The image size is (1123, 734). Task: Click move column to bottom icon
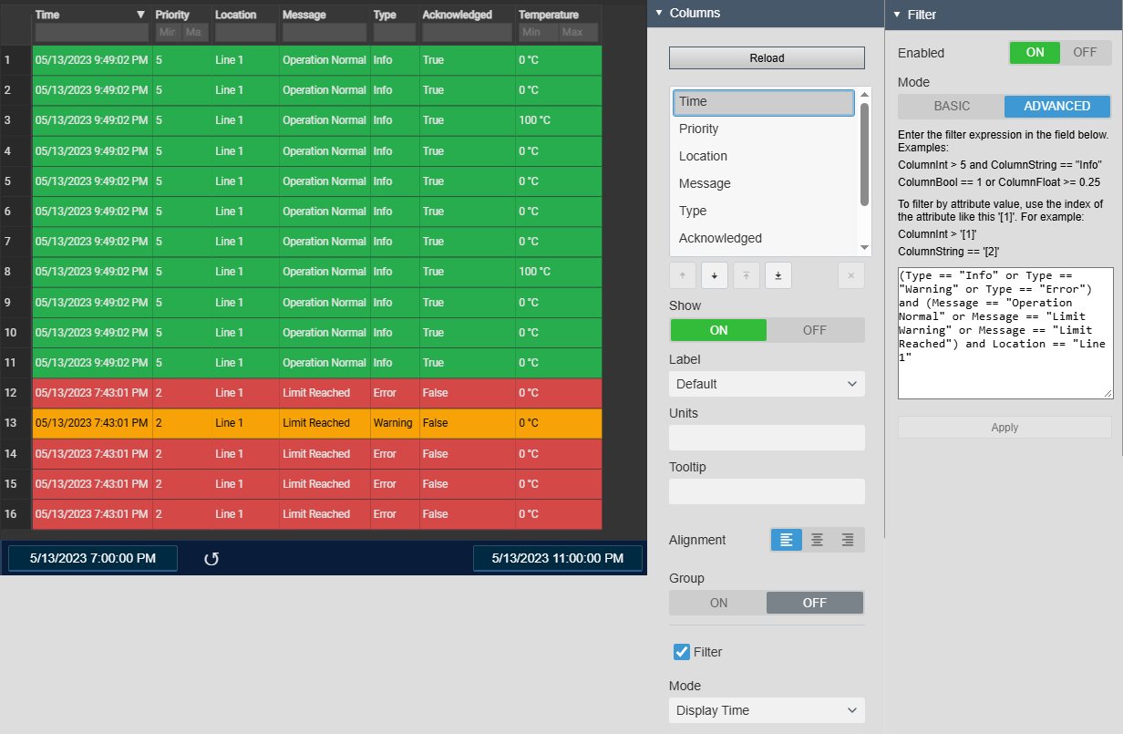point(778,275)
